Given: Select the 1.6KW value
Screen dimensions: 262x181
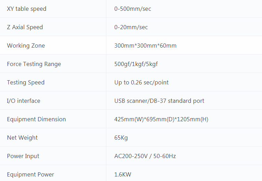Looking at the screenshot, I should tap(123, 174).
